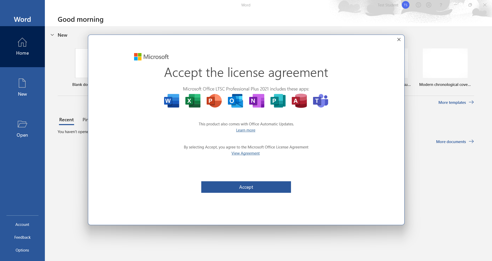The image size is (492, 261).
Task: Open Feedback from the sidebar
Action: [x=22, y=237]
